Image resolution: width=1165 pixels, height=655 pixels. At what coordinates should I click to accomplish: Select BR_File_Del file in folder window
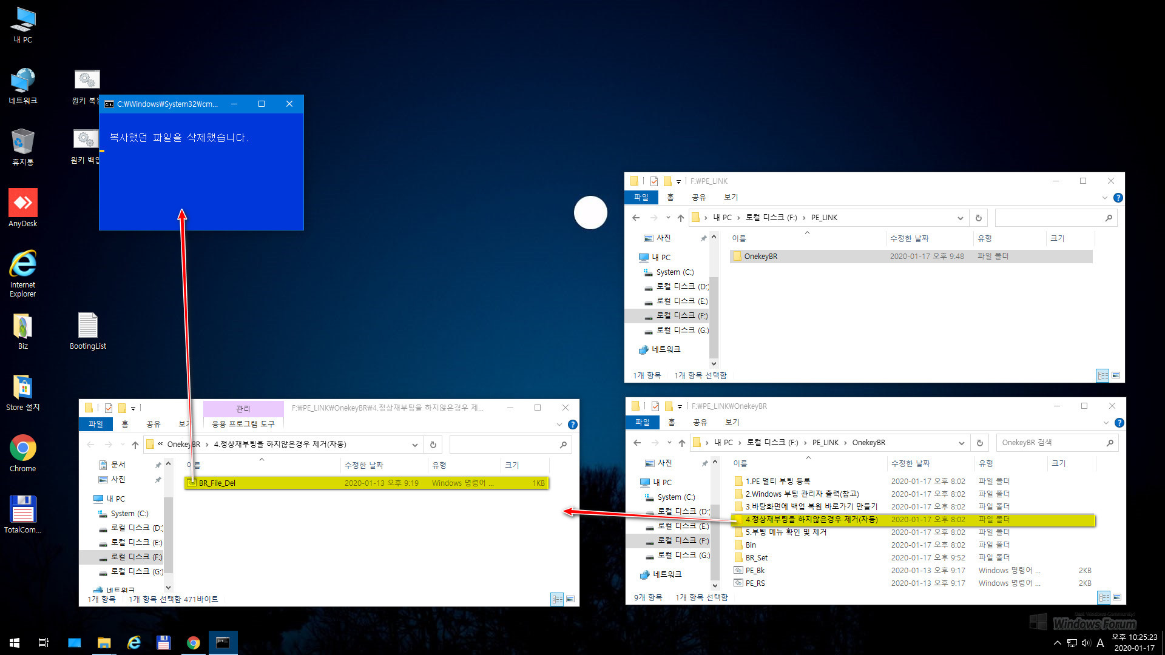[x=366, y=483]
